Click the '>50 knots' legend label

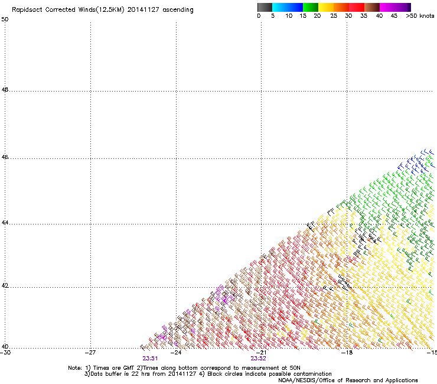[420, 16]
